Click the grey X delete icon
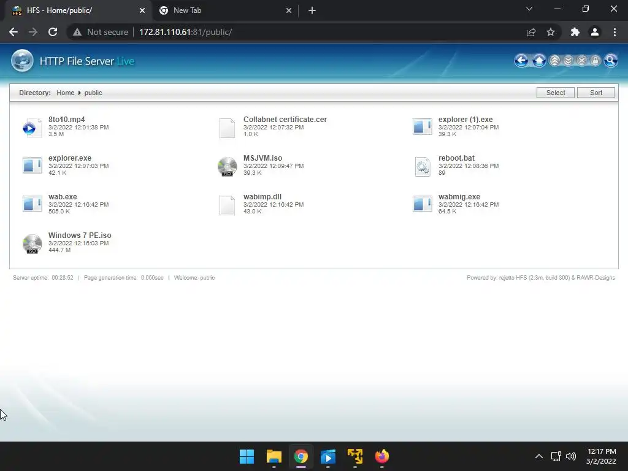This screenshot has height=471, width=628. tap(582, 61)
